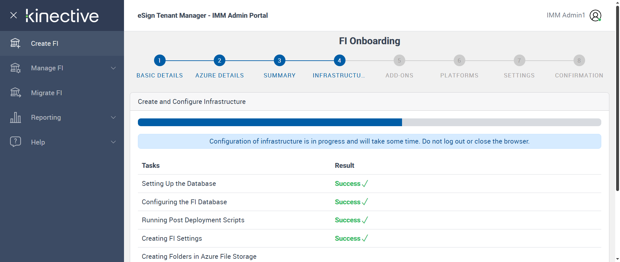Select step 5 circle

pyautogui.click(x=399, y=60)
